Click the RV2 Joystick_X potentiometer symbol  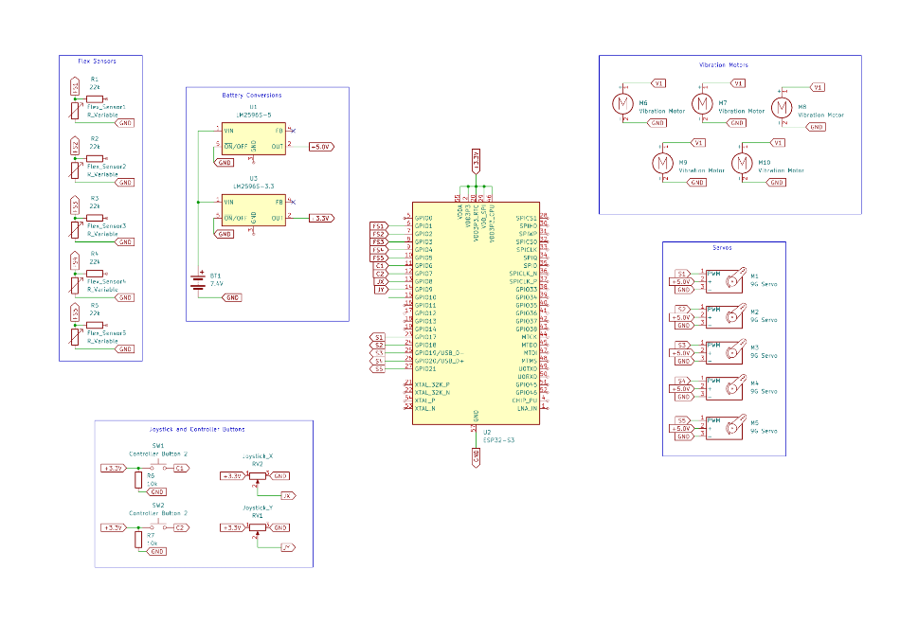point(258,476)
